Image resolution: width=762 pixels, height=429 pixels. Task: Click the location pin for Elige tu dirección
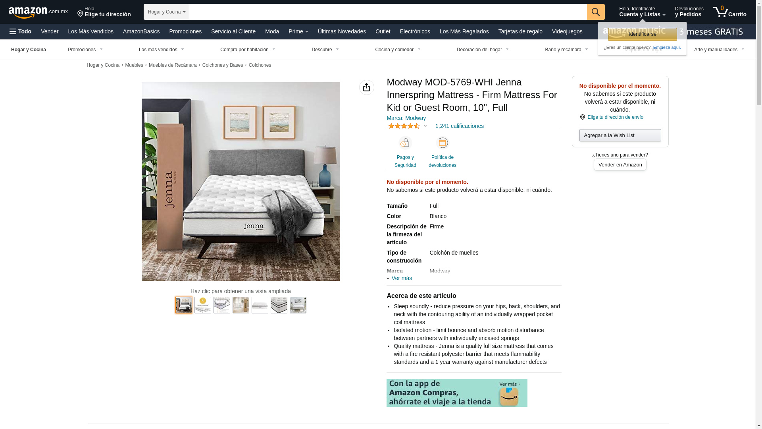click(80, 14)
